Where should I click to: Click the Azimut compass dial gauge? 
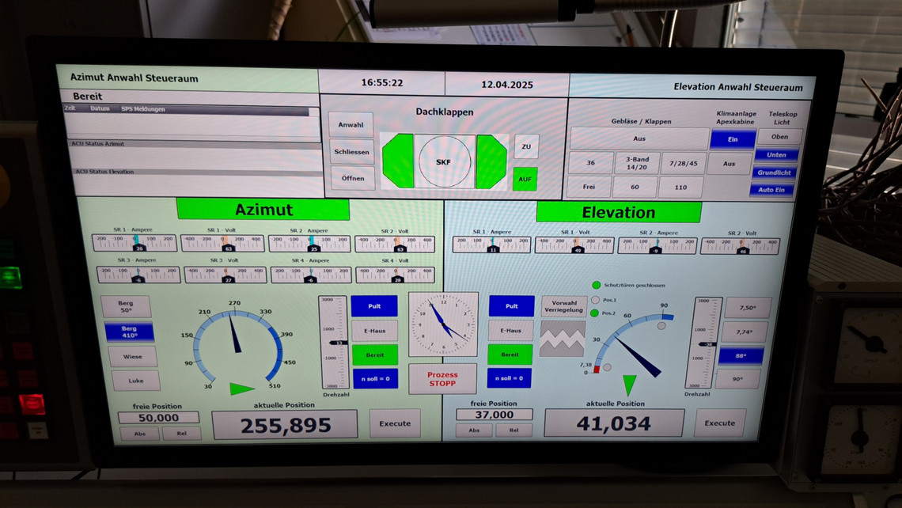[x=237, y=340]
